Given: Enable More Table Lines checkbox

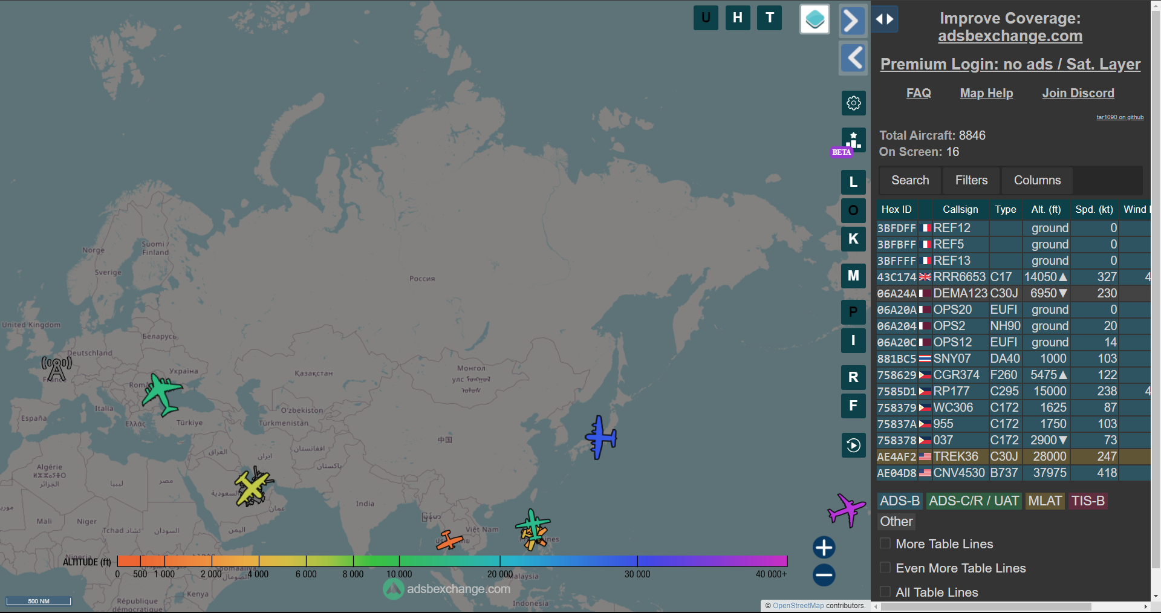Looking at the screenshot, I should (x=885, y=543).
